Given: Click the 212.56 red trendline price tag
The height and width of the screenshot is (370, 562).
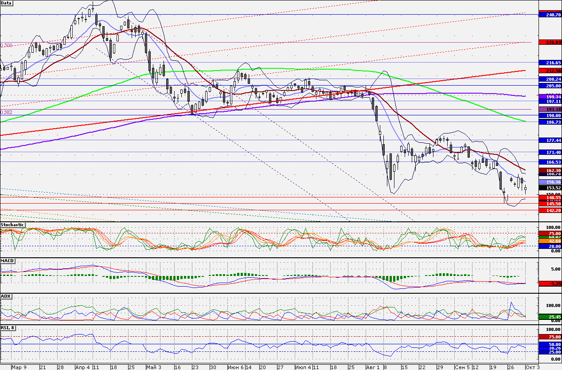Looking at the screenshot, I should coord(549,71).
